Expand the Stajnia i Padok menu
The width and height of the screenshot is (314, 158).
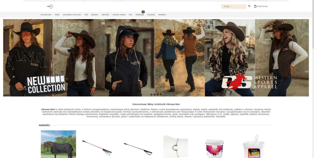(x=119, y=15)
